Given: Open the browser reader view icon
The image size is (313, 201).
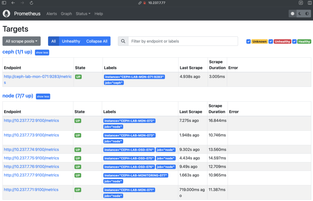Looking at the screenshot, I should coord(301,3).
